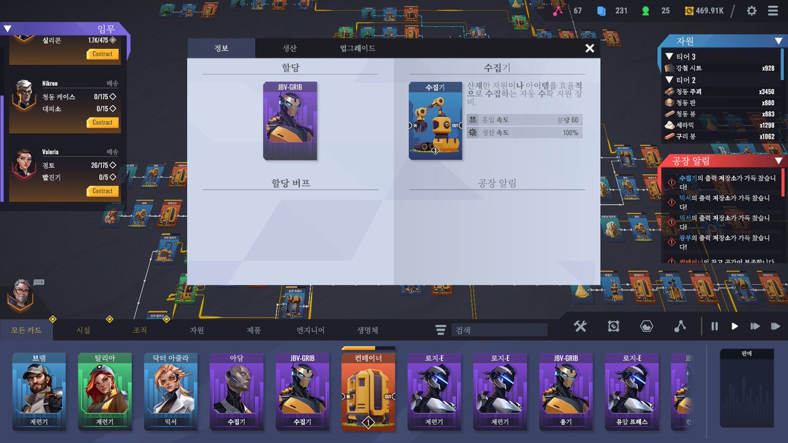Image resolution: width=788 pixels, height=443 pixels.
Task: Click the green population icon
Action: point(646,11)
